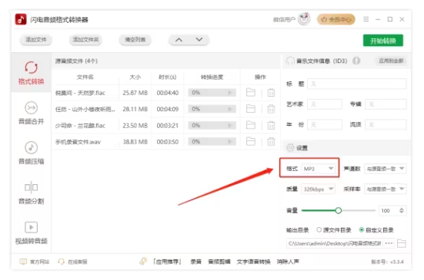Image resolution: width=424 pixels, height=280 pixels.
Task: Expand the 格式 MP3 format dropdown
Action: coord(318,169)
